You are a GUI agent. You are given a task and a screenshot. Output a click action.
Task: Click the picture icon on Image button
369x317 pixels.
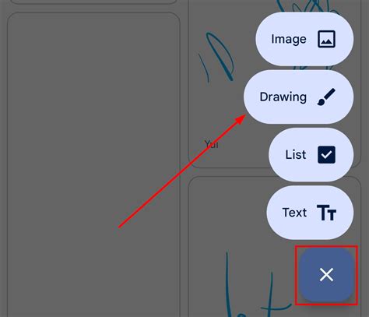326,39
